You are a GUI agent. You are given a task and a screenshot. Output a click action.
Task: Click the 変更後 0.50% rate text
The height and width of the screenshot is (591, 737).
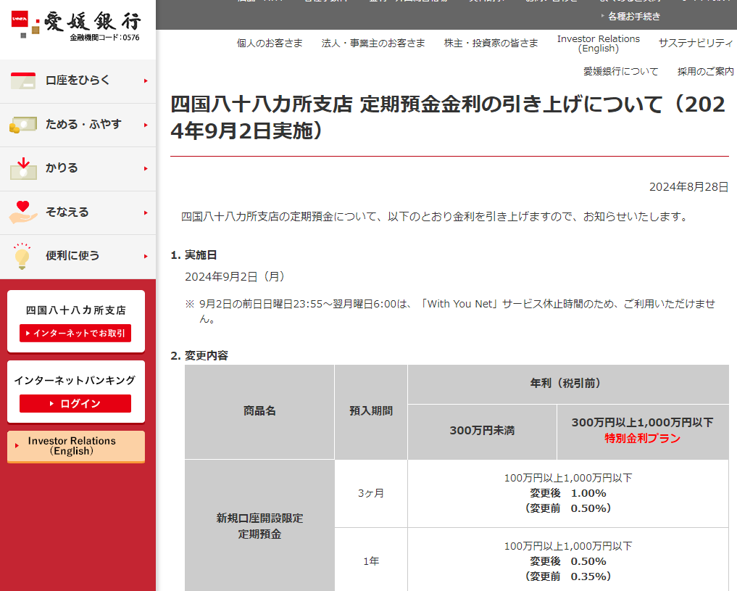click(x=568, y=561)
